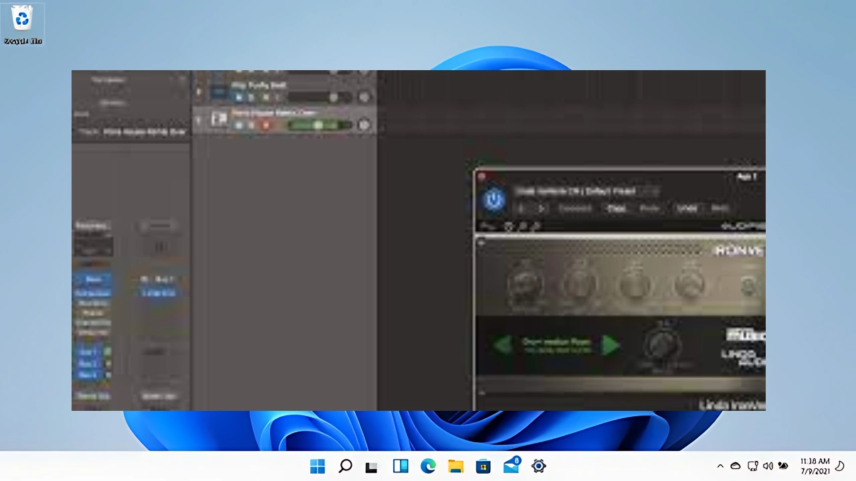Launch Microsoft Edge from taskbar
The height and width of the screenshot is (481, 856).
(428, 466)
